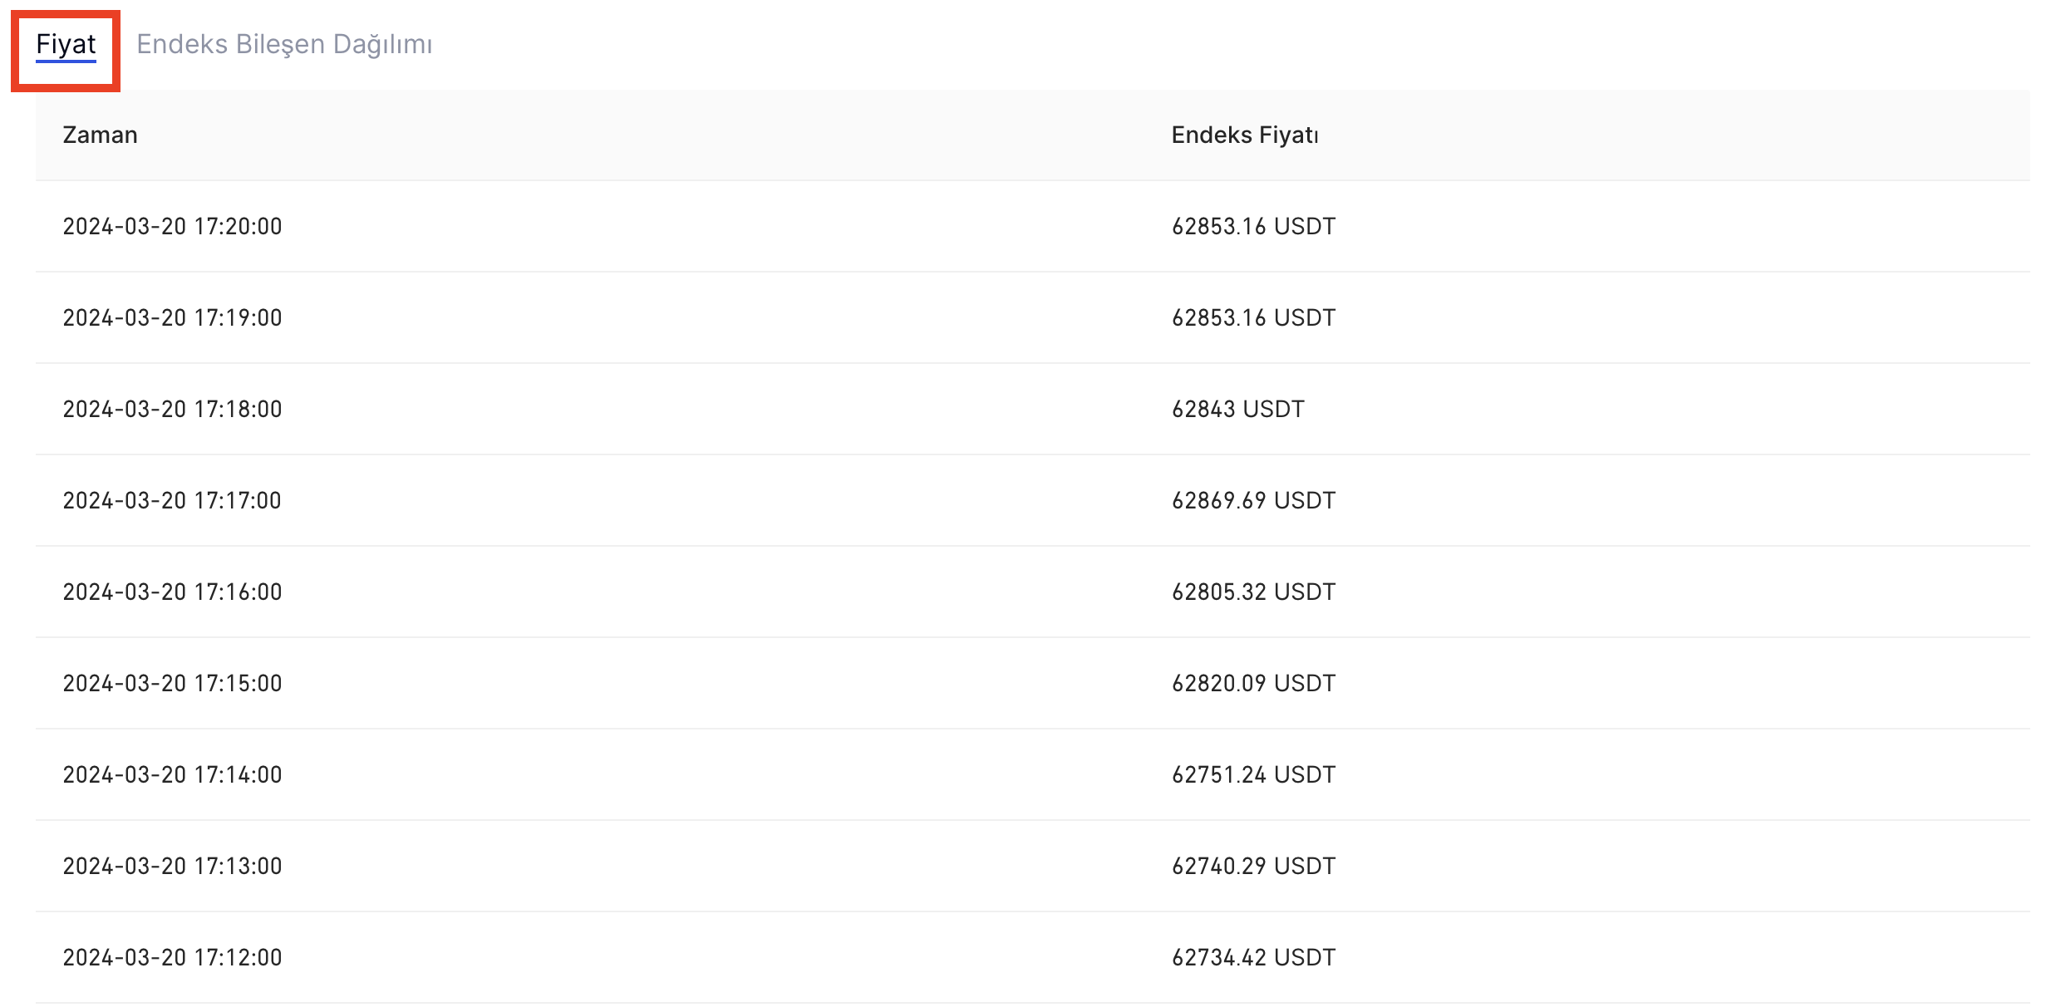Viewport: 2061px width, 1007px height.
Task: Select the 62869.69 USDT index price
Action: click(1253, 501)
